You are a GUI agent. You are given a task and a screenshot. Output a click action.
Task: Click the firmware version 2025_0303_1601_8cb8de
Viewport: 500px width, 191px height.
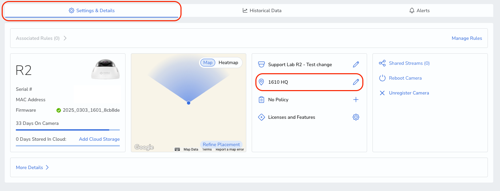(x=91, y=110)
